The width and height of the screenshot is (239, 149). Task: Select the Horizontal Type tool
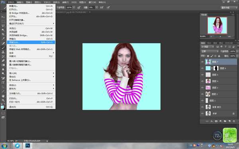tap(3, 83)
